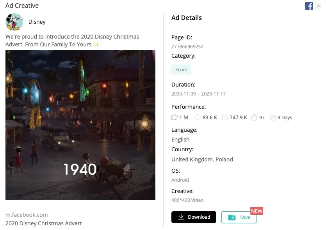Click the comments speech bubble icon
The width and height of the screenshot is (326, 230).
pyautogui.click(x=198, y=117)
